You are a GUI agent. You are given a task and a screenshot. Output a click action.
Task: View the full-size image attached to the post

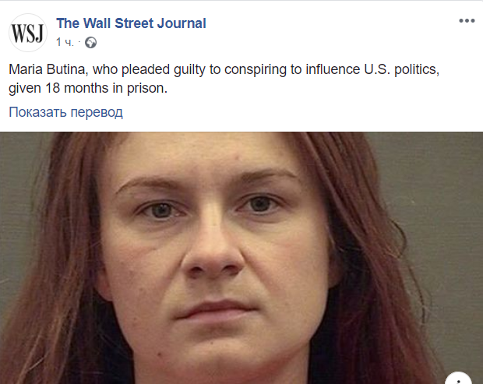point(241,258)
